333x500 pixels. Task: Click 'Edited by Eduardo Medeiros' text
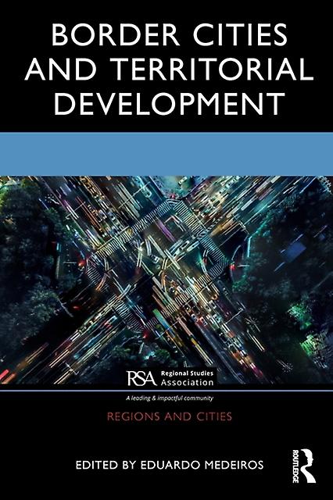pos(170,465)
